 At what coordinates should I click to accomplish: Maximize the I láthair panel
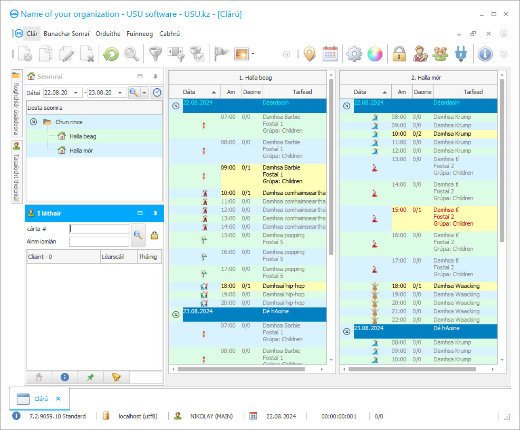(140, 213)
